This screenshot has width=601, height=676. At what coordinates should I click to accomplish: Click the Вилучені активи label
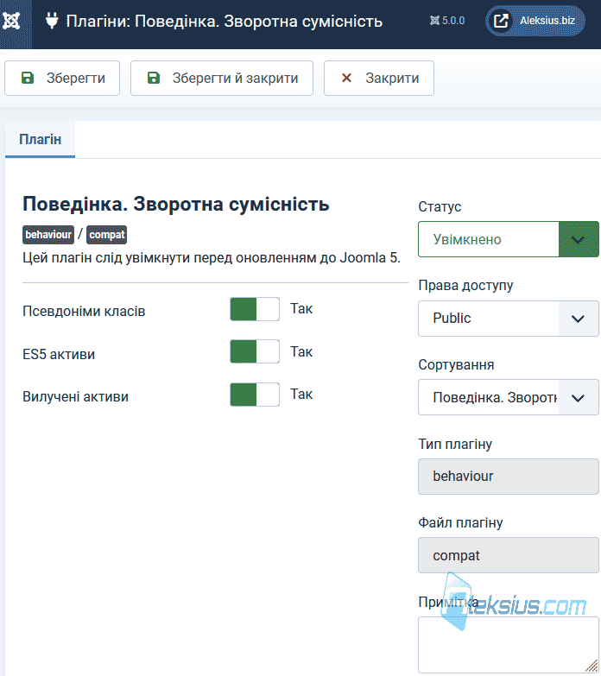(75, 396)
